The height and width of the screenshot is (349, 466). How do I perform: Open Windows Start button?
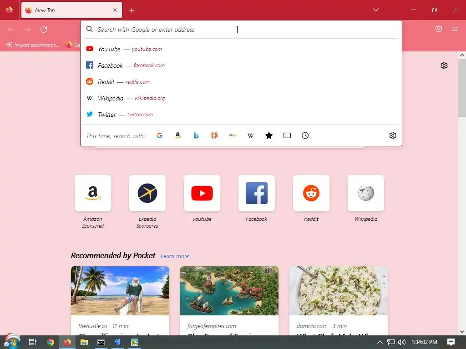[x=12, y=342]
